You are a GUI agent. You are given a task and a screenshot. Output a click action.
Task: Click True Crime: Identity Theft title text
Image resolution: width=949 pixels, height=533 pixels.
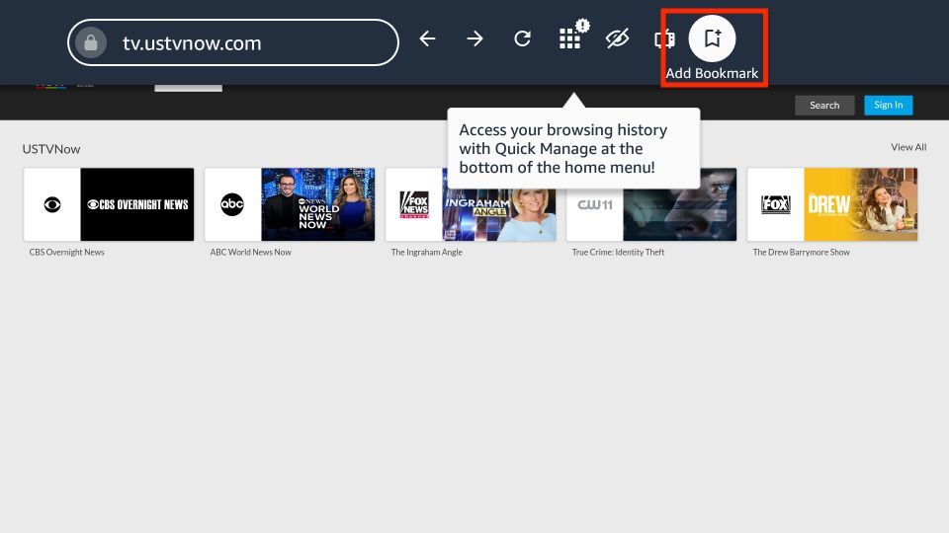618,252
